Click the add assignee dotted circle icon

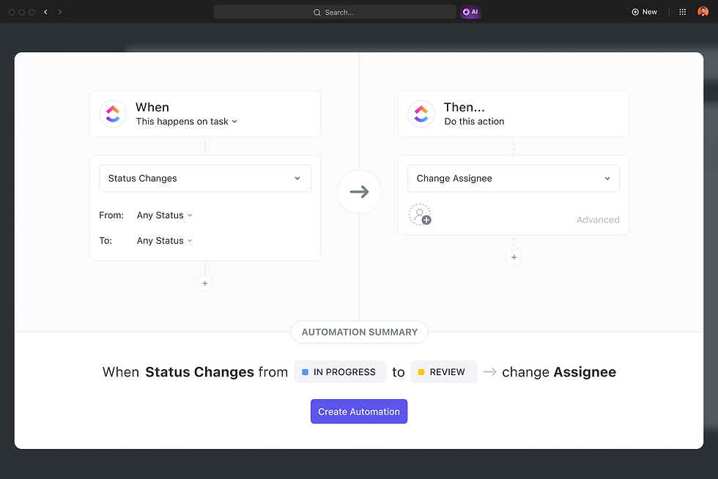420,215
